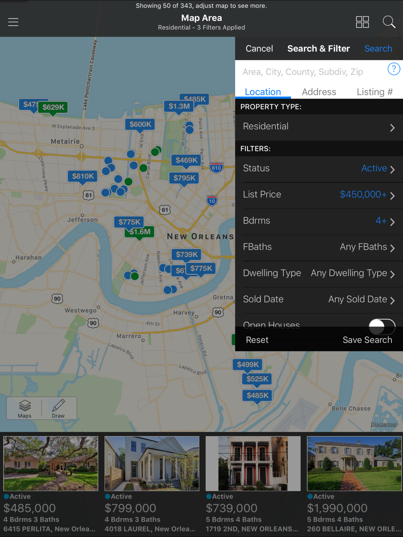The image size is (403, 537).
Task: Open the Maps layers option
Action: point(25,408)
